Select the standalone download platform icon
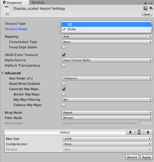Image resolution: width=154 pixels, height=162 pixels. pyautogui.click(x=130, y=132)
